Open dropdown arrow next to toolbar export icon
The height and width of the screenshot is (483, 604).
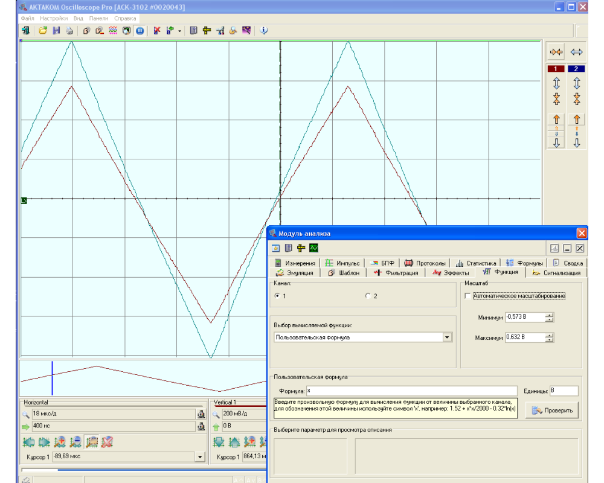coord(179,30)
